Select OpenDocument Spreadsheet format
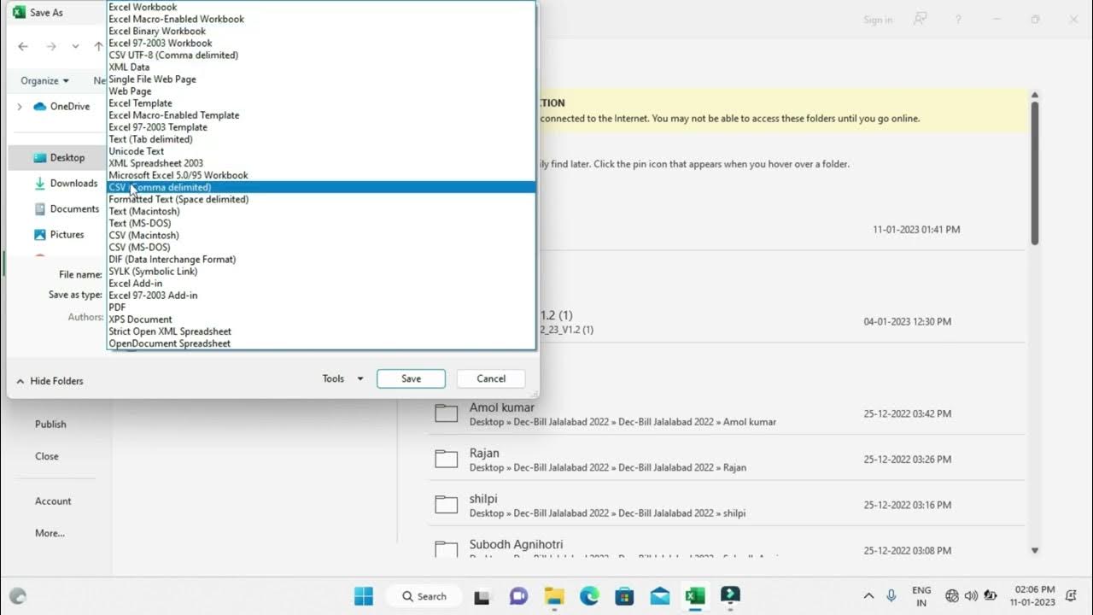Viewport: 1093px width, 615px height. (321, 343)
